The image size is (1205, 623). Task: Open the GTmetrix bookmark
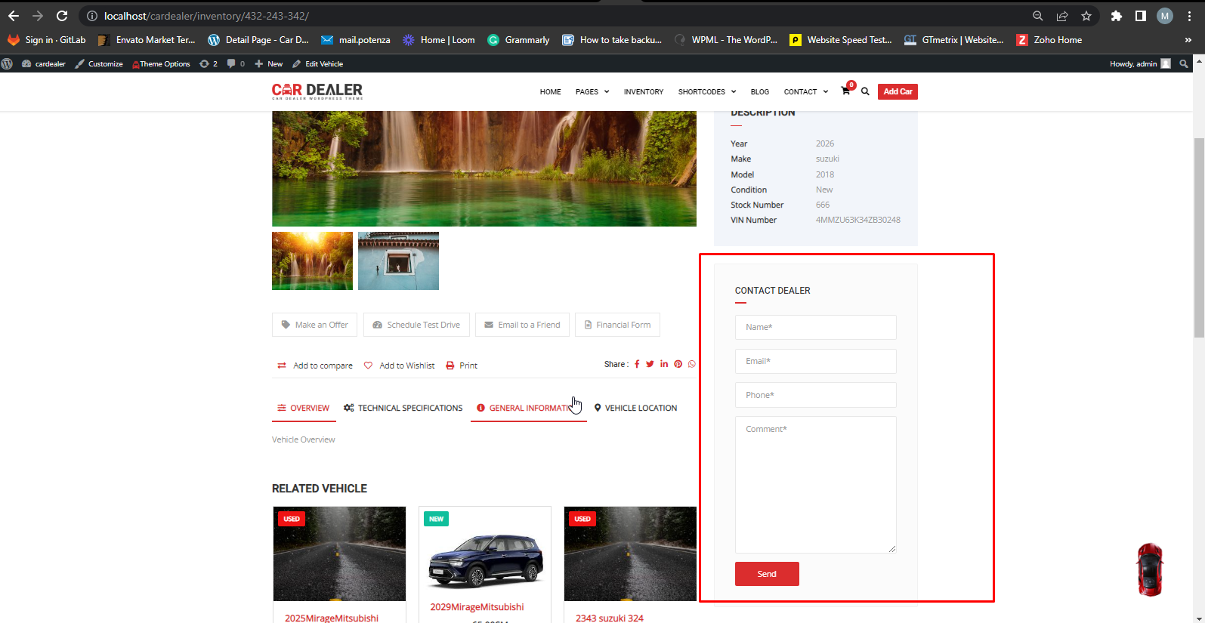click(953, 40)
